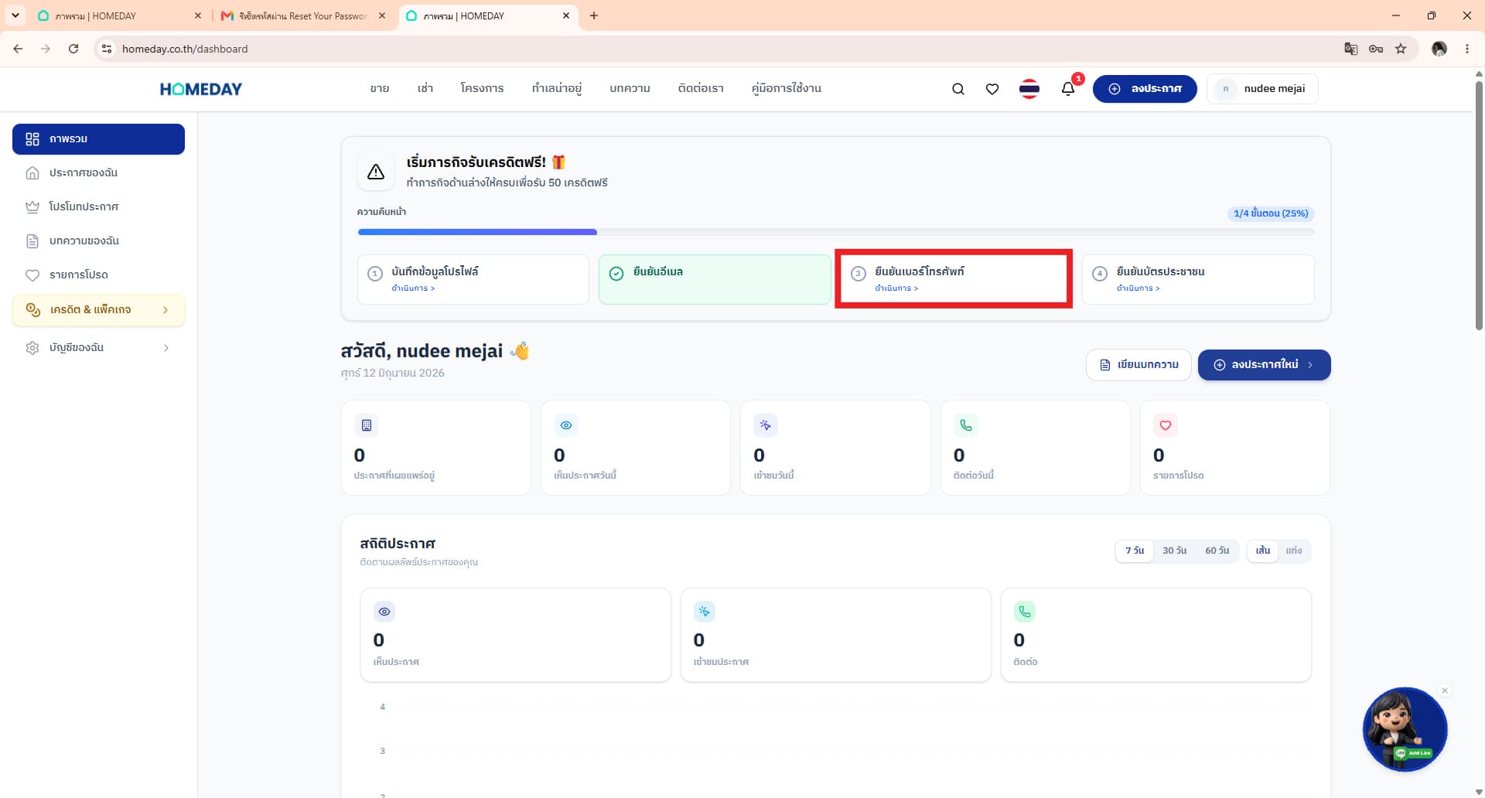This screenshot has height=798, width=1485.
Task: Click the building icon on ประกาศที่เผยแพร่อยู่ card
Action: (367, 425)
